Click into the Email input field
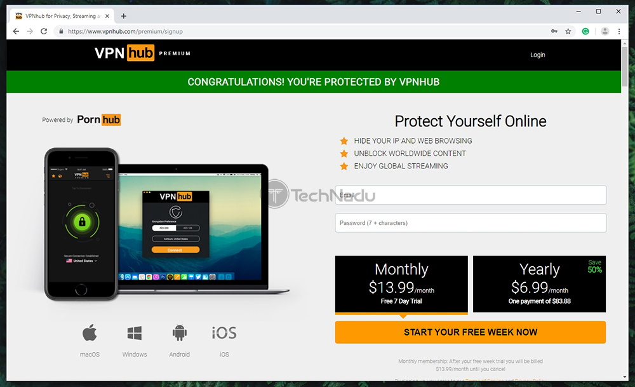 tap(471, 195)
